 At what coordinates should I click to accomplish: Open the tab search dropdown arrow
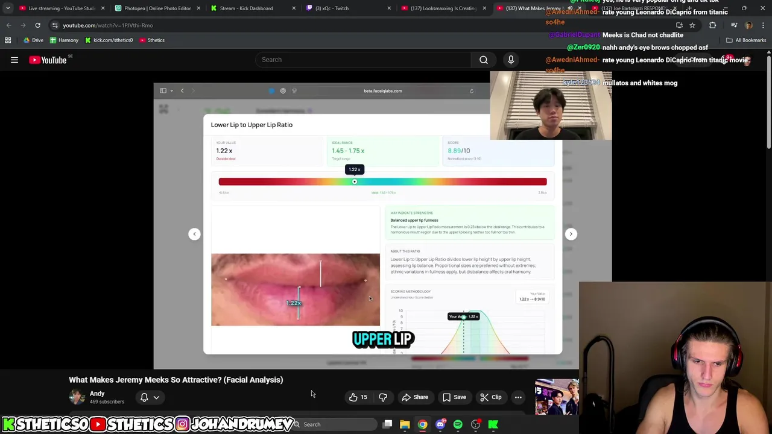[x=8, y=8]
